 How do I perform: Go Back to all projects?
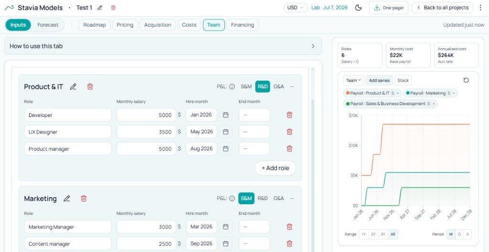[x=442, y=8]
